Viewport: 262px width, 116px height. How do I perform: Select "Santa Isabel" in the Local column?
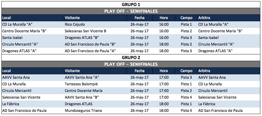pyautogui.click(x=13, y=38)
